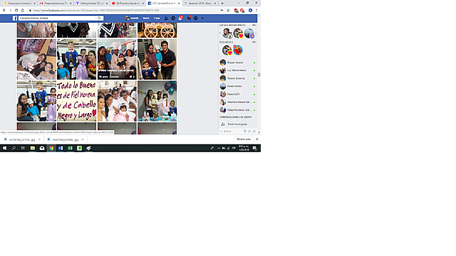Viewport: 456px width, 256px height.
Task: Open the first downloaded jpg file
Action: click(20, 139)
